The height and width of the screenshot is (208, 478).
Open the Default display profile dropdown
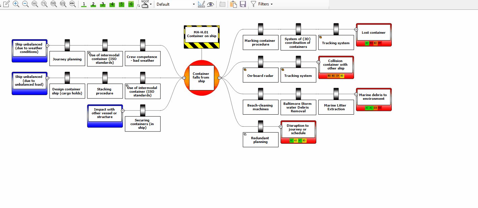(176, 4)
